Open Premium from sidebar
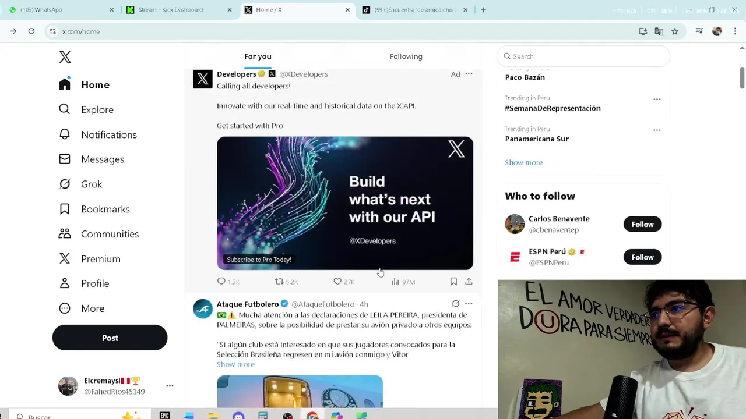746x419 pixels. point(90,259)
